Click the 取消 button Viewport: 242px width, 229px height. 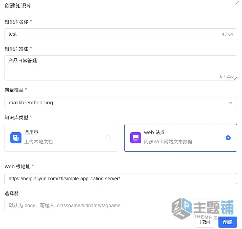(205, 222)
